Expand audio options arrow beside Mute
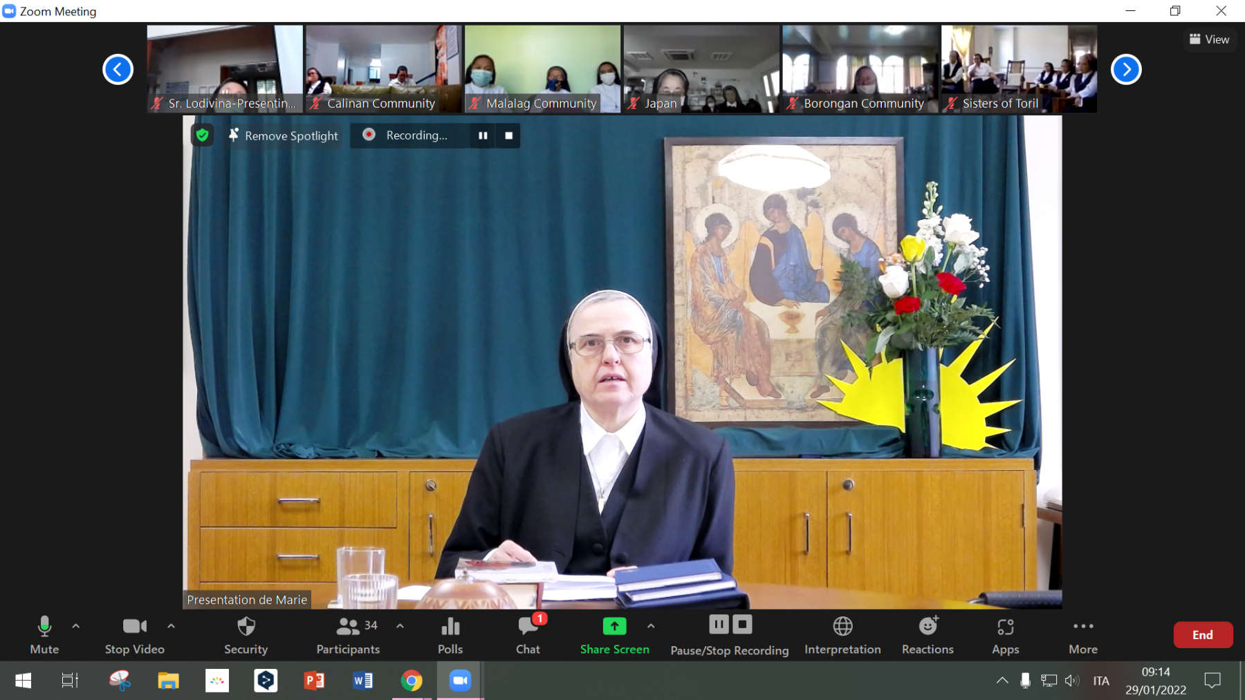The width and height of the screenshot is (1245, 700). click(76, 626)
